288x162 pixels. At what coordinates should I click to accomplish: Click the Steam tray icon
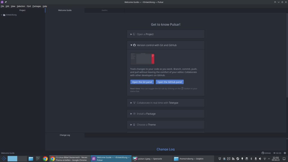[238, 159]
